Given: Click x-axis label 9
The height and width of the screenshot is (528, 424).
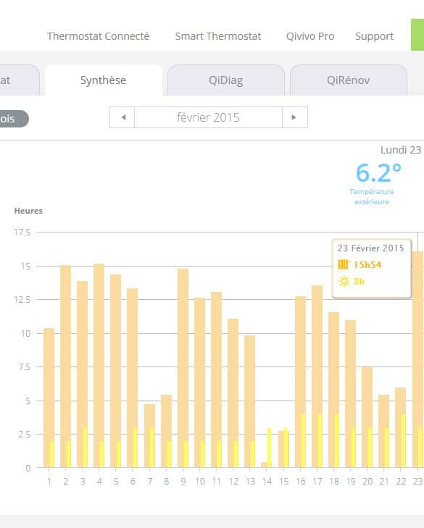Looking at the screenshot, I should (x=183, y=482).
